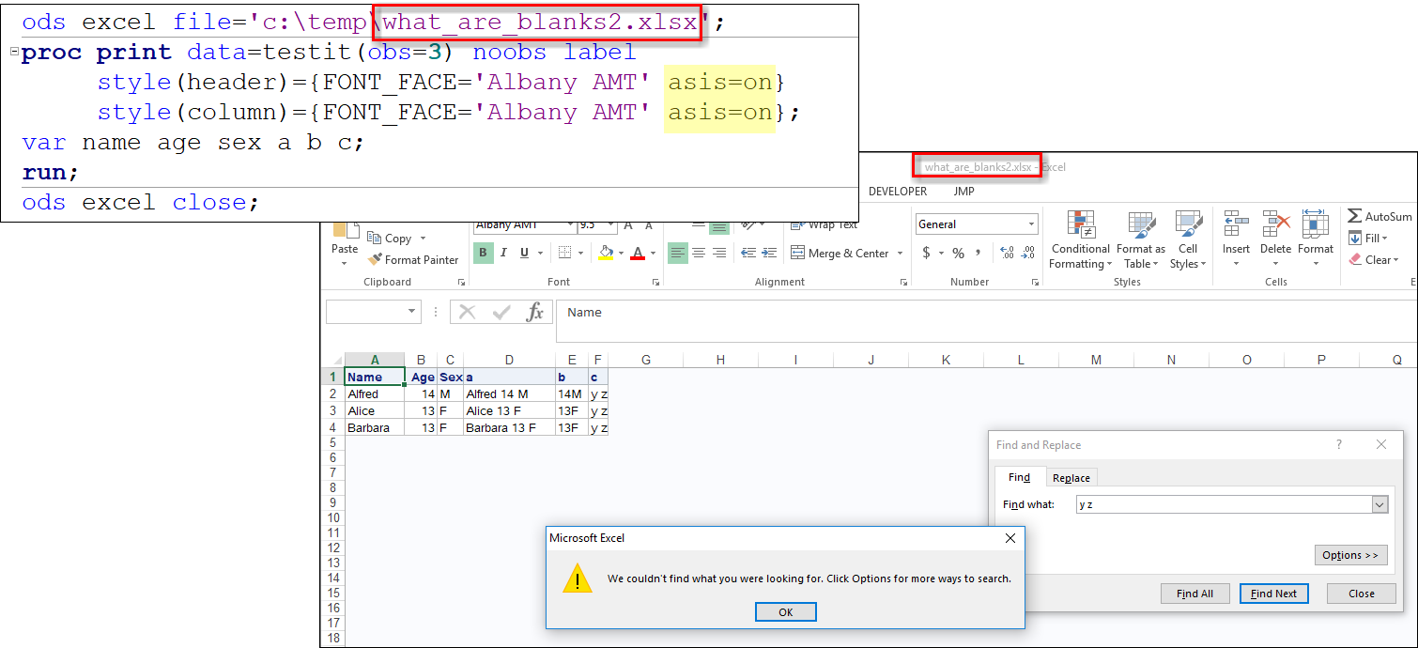Open the JMP ribbon tab
Screen dimensions: 1418x648
coord(963,191)
